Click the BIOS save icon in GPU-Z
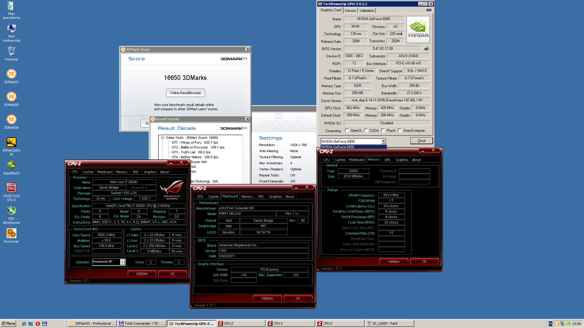The height and width of the screenshot is (328, 584). pos(426,48)
